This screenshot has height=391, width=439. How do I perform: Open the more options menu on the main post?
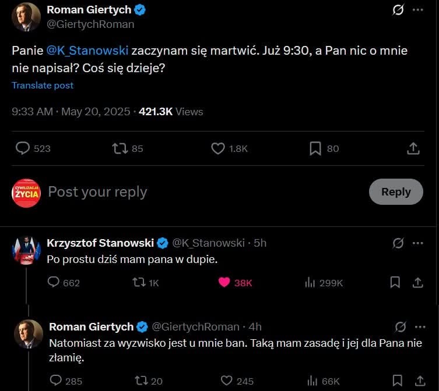(418, 10)
